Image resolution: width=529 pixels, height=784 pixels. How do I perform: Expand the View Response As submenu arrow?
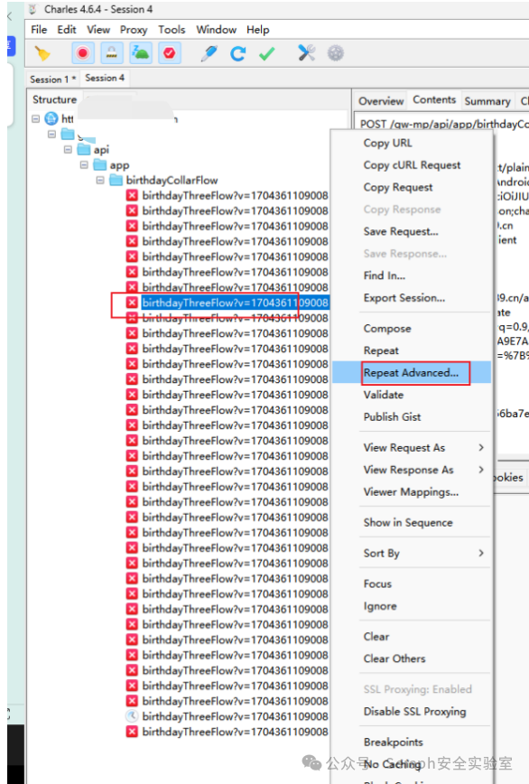pyautogui.click(x=481, y=470)
